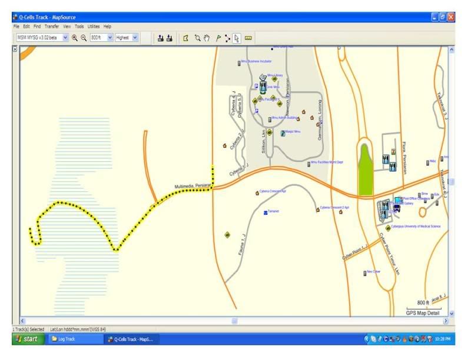
Task: Click the 'Fauna 1, J' road label
Action: [242, 244]
